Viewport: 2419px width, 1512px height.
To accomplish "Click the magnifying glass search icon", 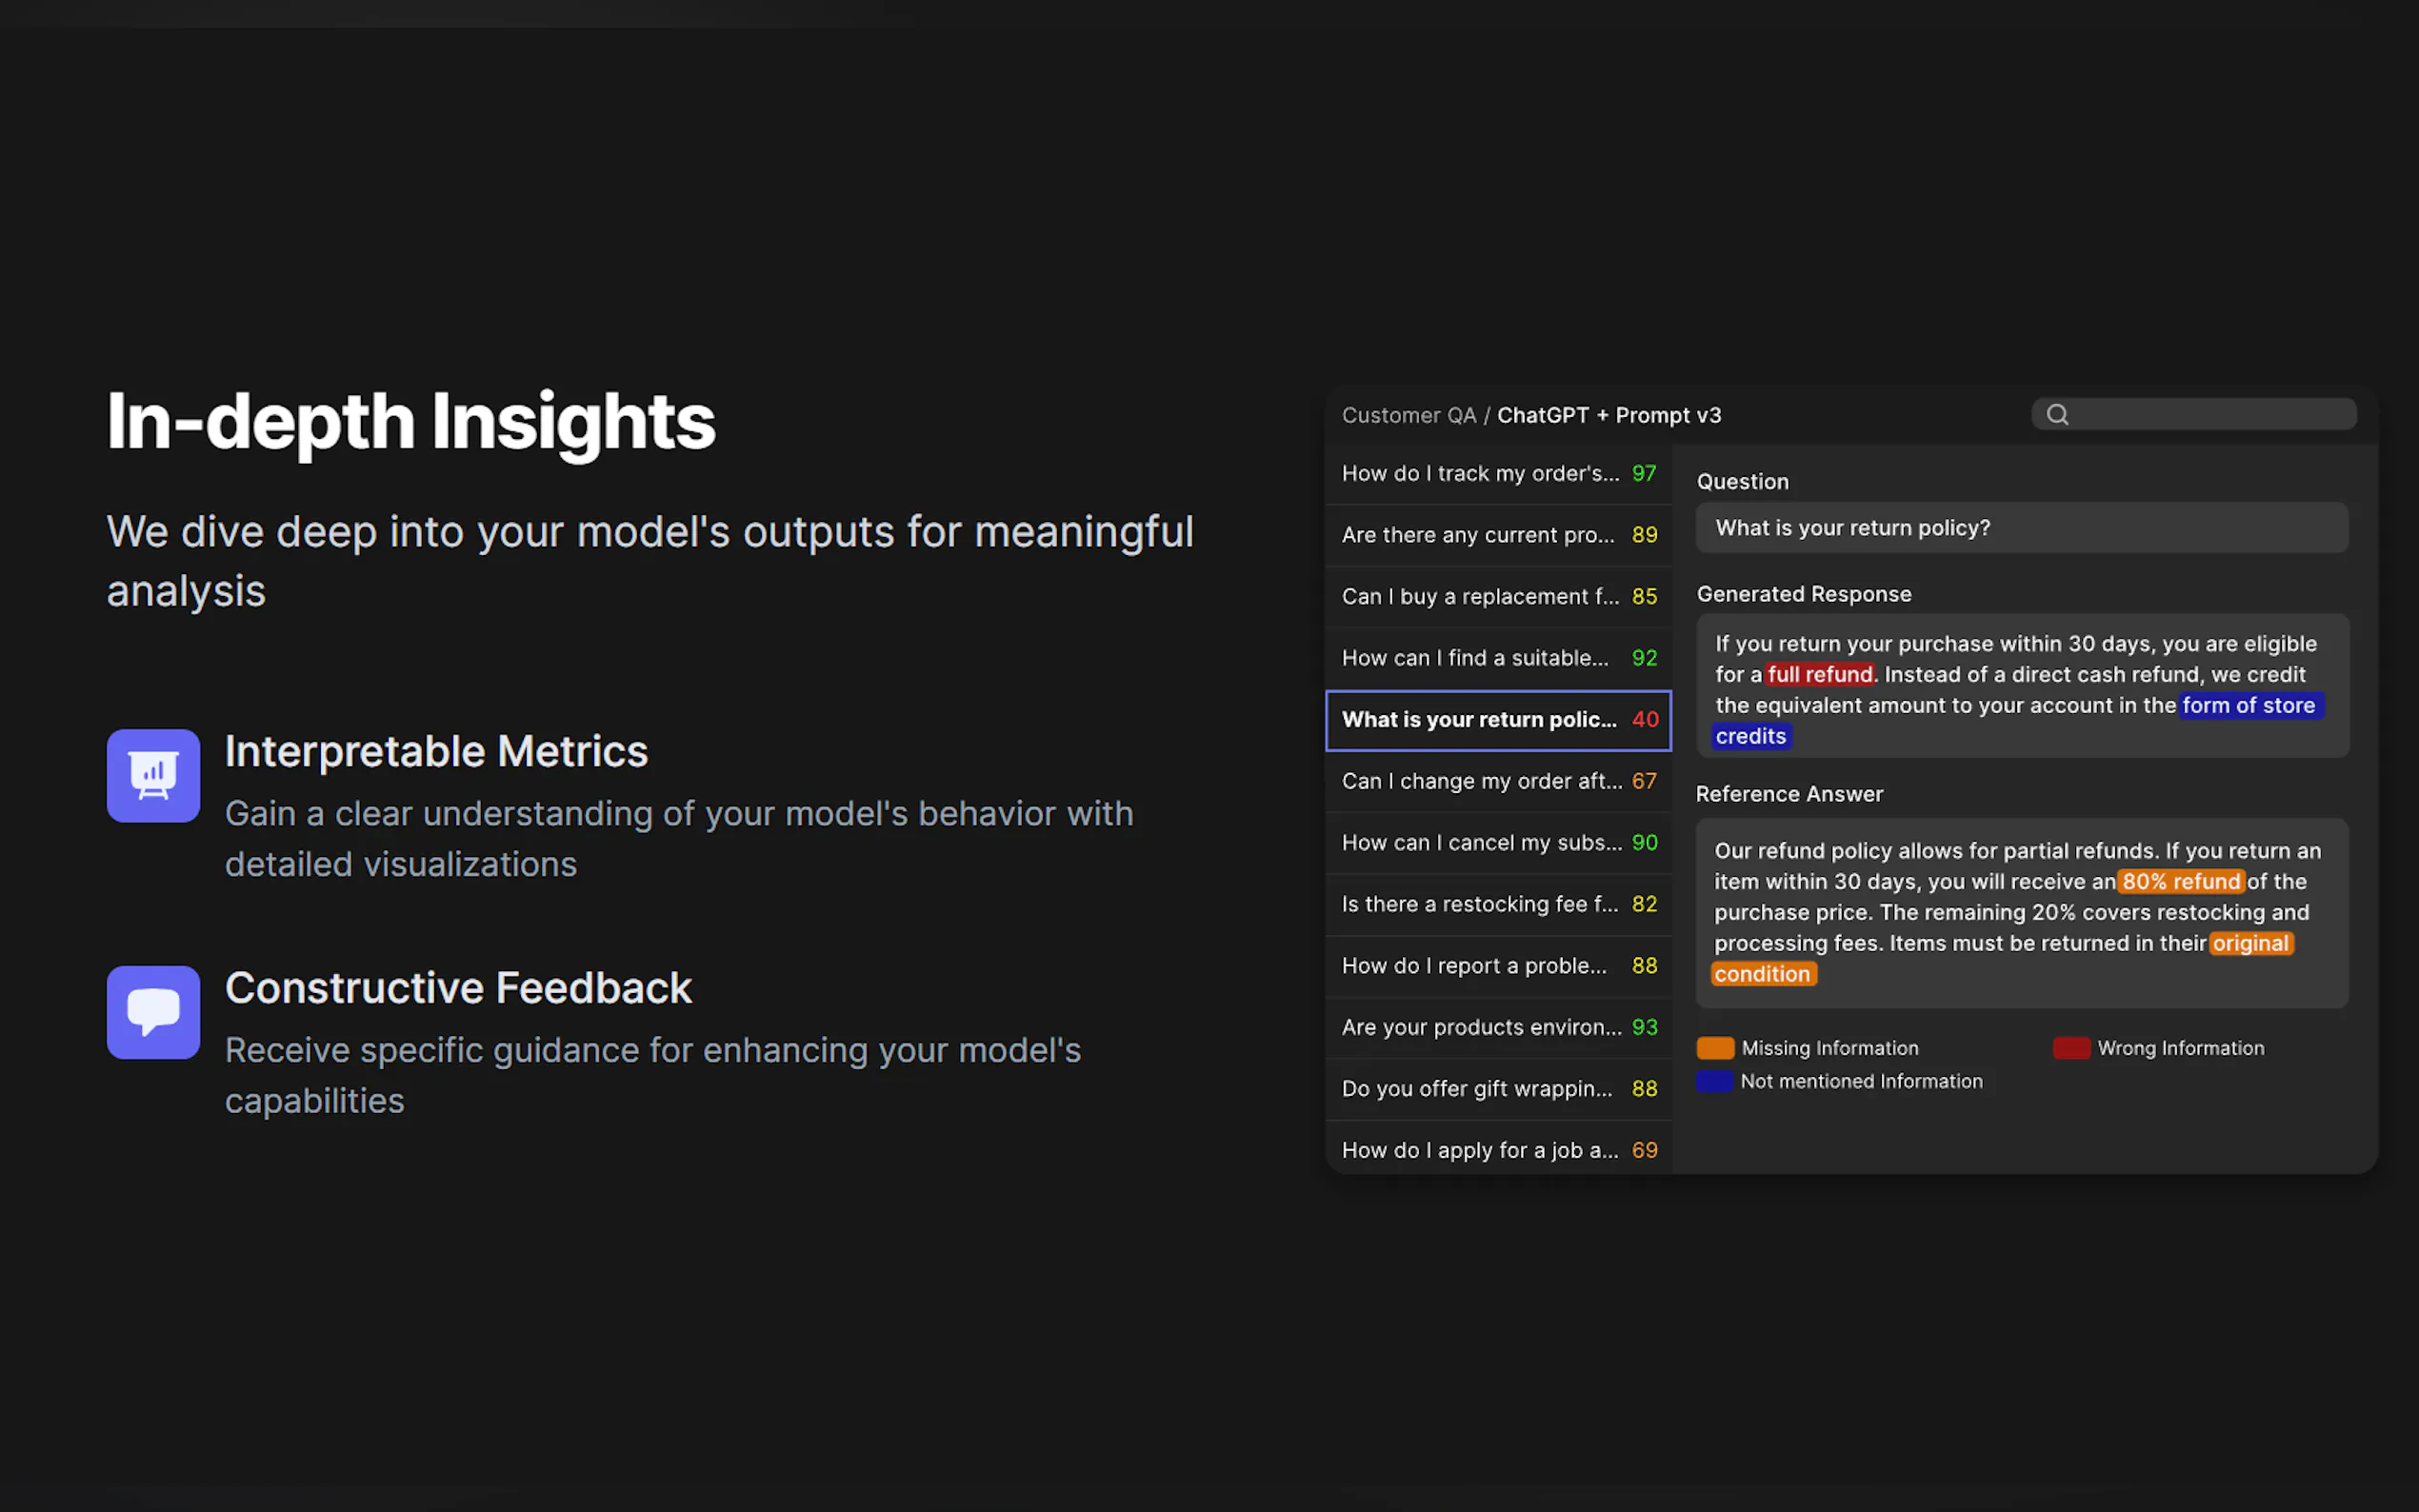I will click(2057, 414).
